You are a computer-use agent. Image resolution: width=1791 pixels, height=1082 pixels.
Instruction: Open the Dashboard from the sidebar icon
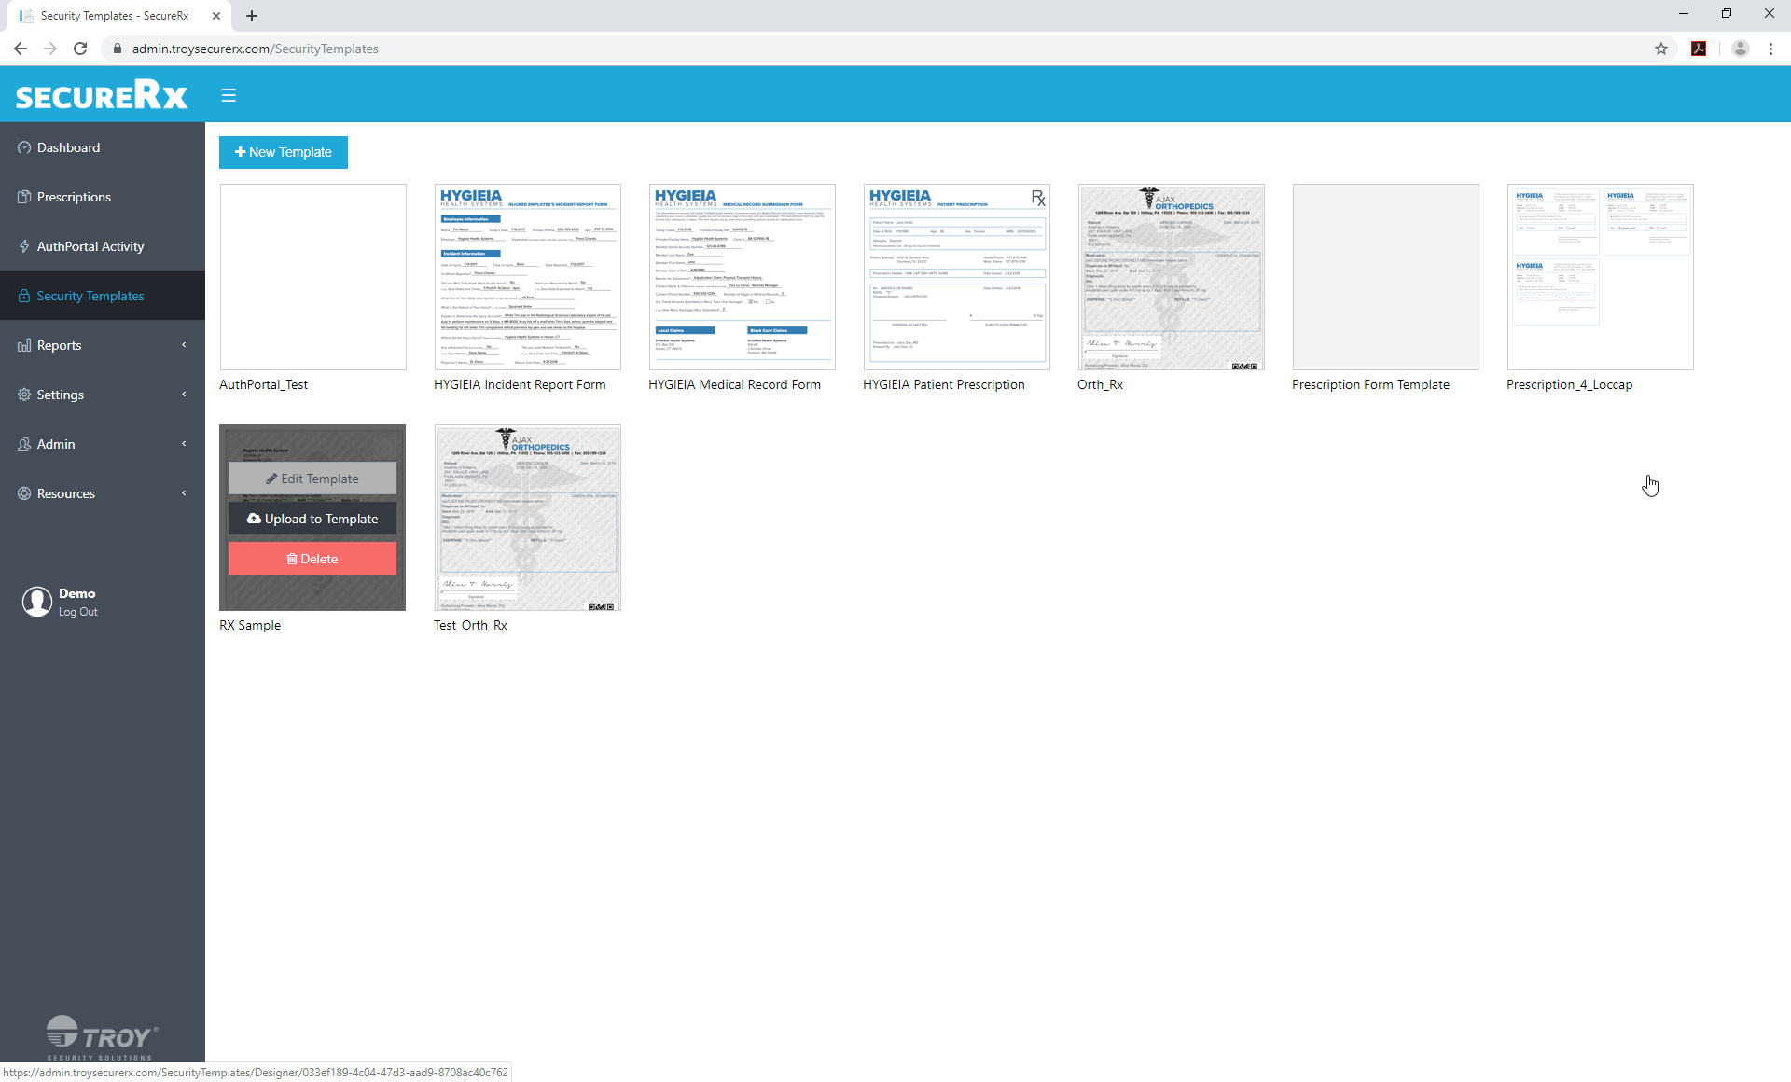pyautogui.click(x=24, y=147)
